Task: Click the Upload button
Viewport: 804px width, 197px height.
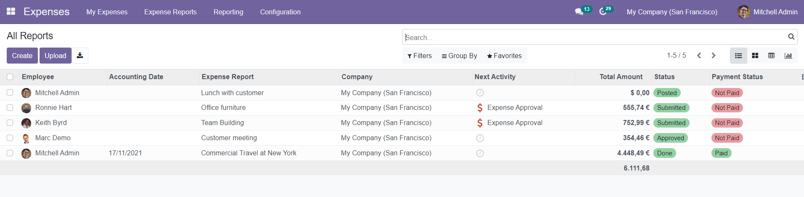Action: click(x=56, y=56)
